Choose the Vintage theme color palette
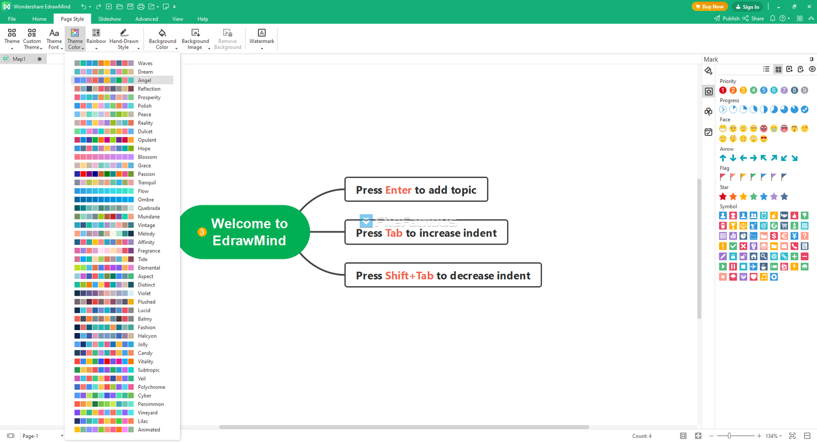This screenshot has height=442, width=817. (x=123, y=225)
